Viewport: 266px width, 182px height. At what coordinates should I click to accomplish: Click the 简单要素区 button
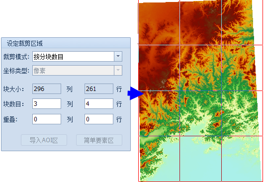99,140
